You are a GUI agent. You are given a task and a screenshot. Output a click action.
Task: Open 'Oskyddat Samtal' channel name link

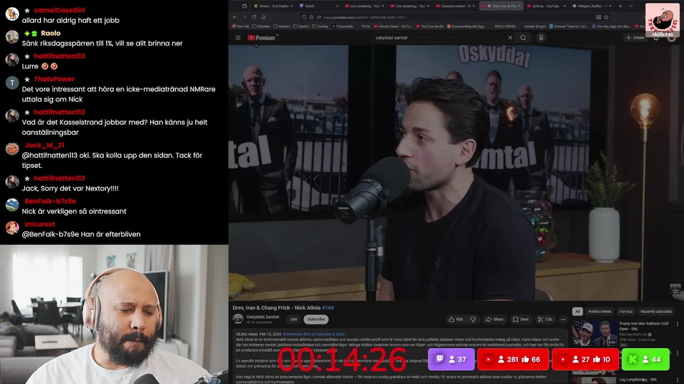pos(262,317)
